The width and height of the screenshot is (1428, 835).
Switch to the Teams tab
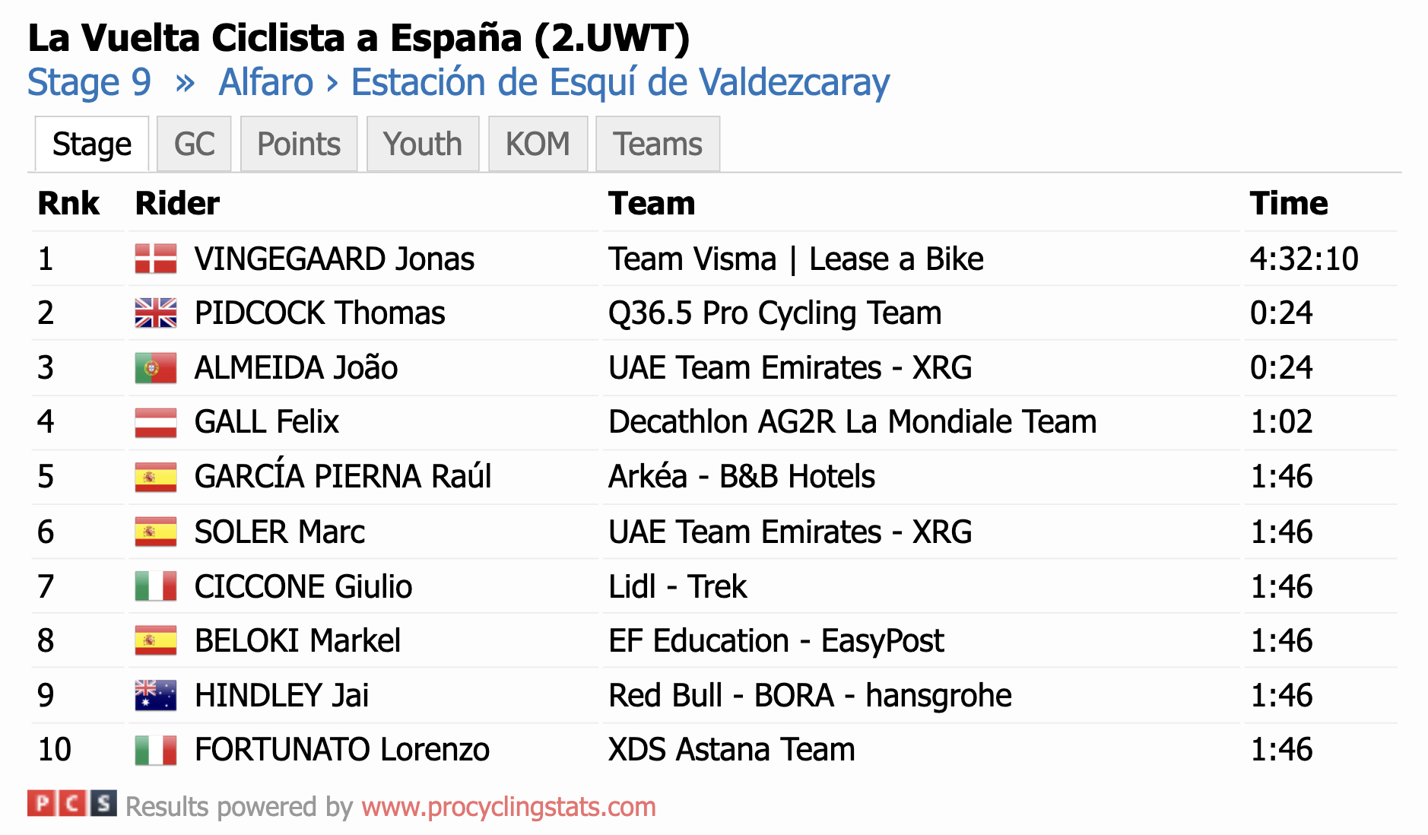click(658, 144)
